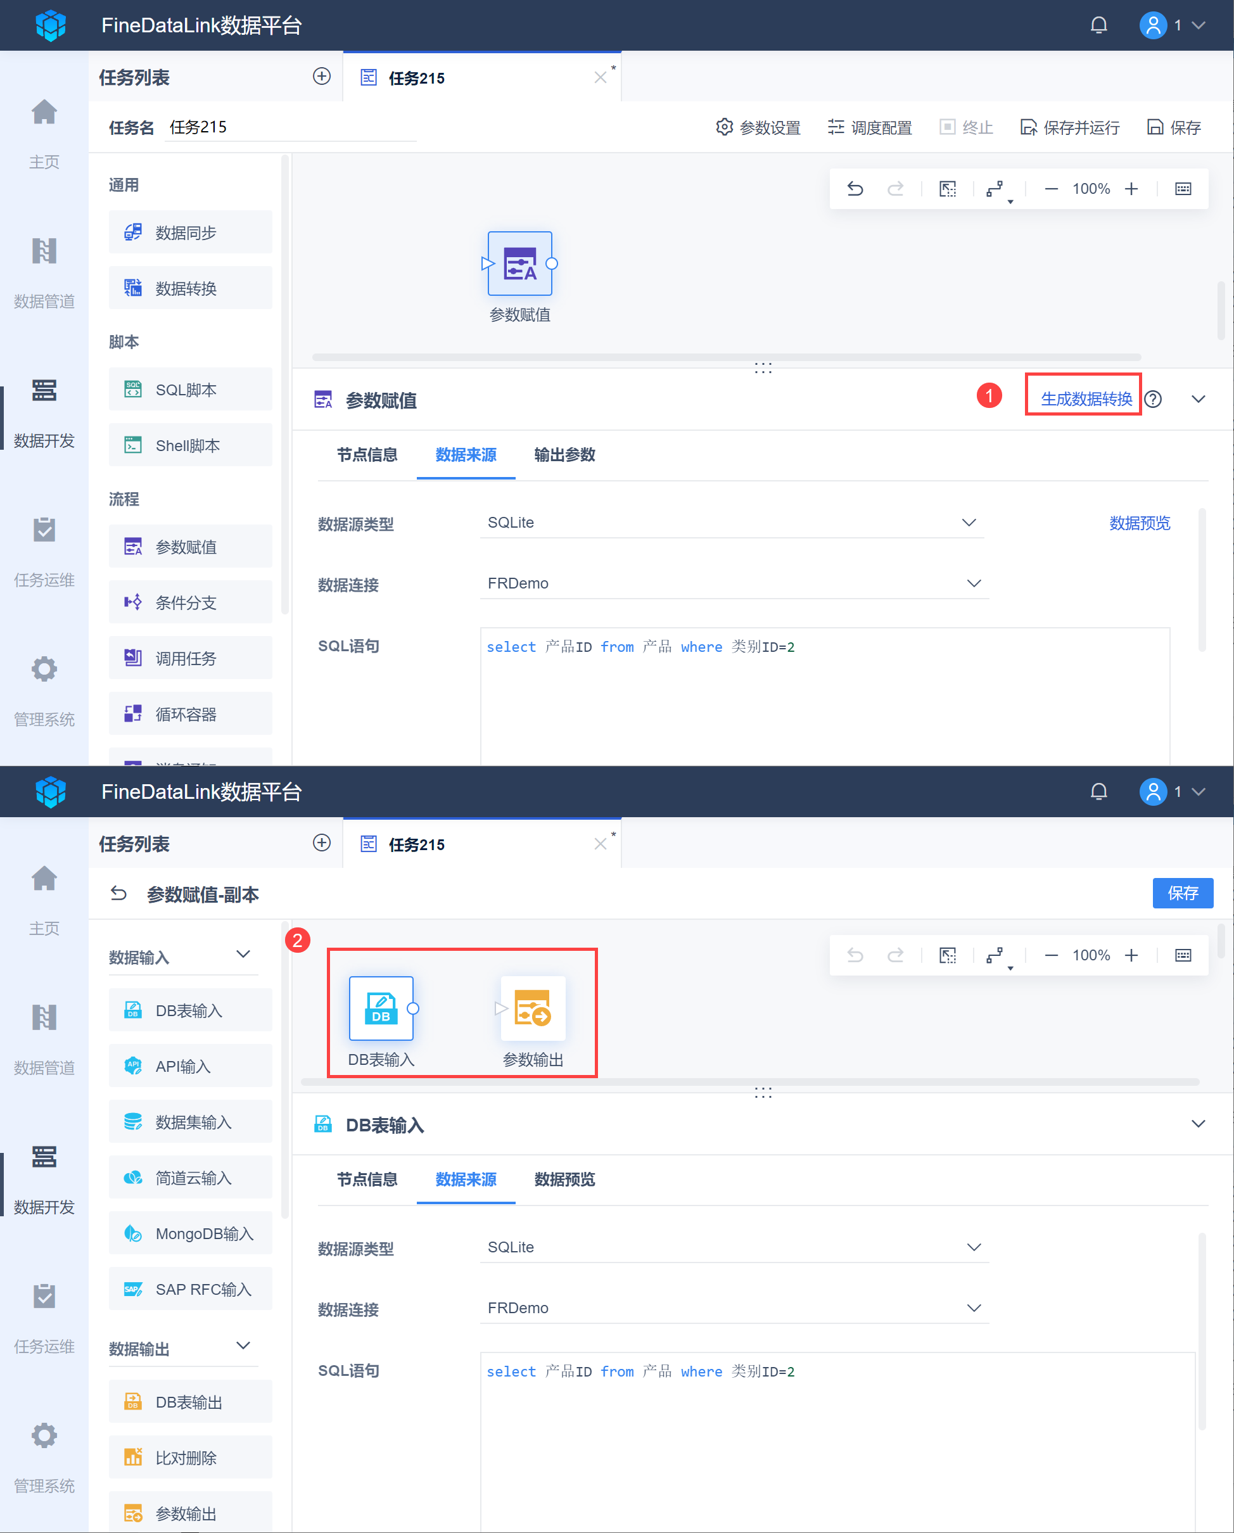Open 任务运维 in the top sidebar
Viewport: 1234px width, 1533px height.
pos(44,551)
